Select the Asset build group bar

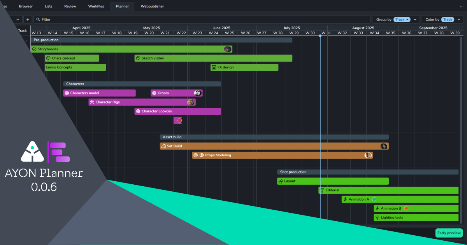(x=274, y=137)
